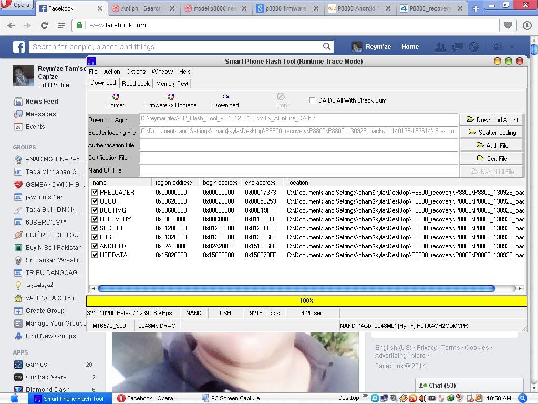Viewport: 538px width, 404px height.
Task: Click the Edit Profile link
Action: [x=54, y=85]
